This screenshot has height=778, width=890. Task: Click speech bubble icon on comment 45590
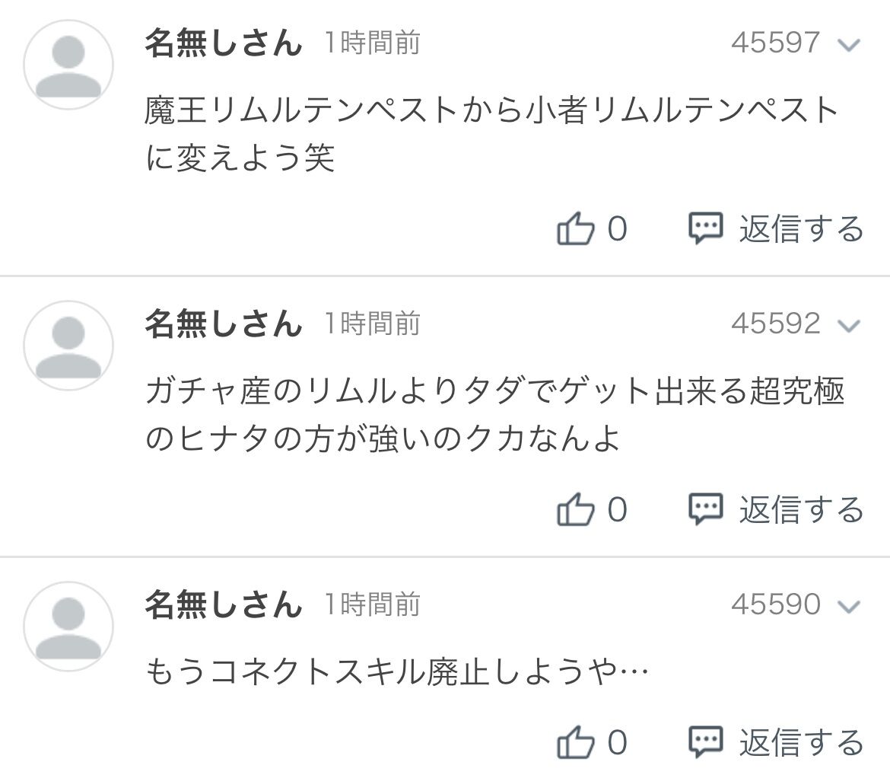[x=705, y=742]
